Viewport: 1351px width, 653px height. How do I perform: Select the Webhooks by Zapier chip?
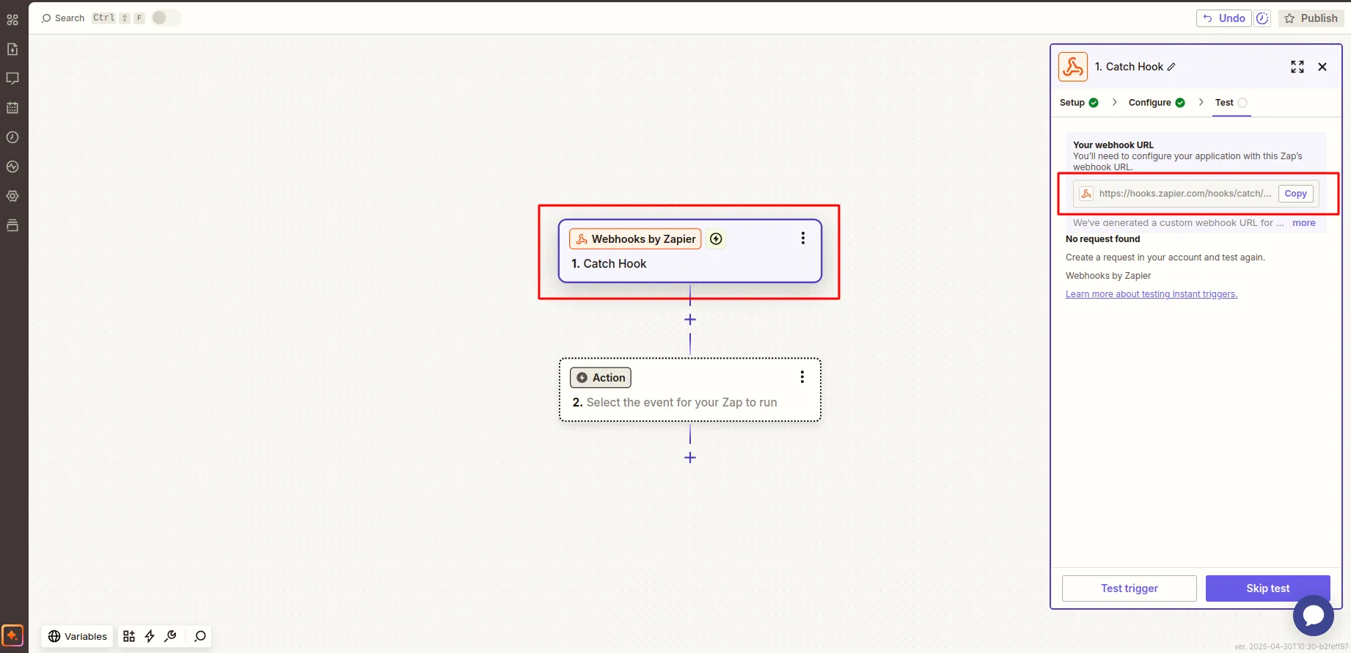[x=635, y=239]
